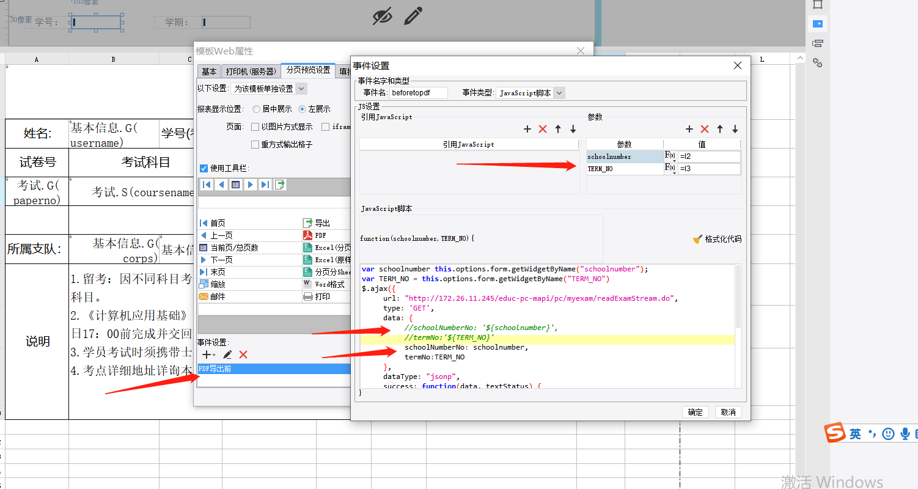The image size is (918, 489).
Task: Move parameter up in 参数 section
Action: point(720,129)
